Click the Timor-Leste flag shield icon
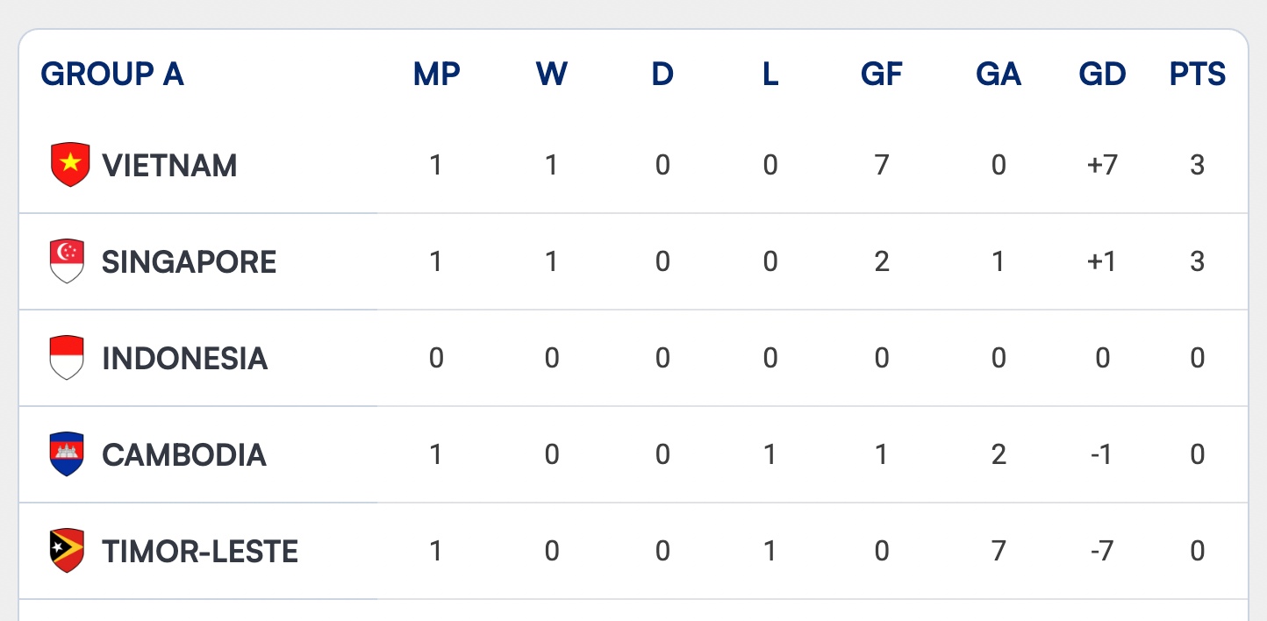 pos(67,551)
